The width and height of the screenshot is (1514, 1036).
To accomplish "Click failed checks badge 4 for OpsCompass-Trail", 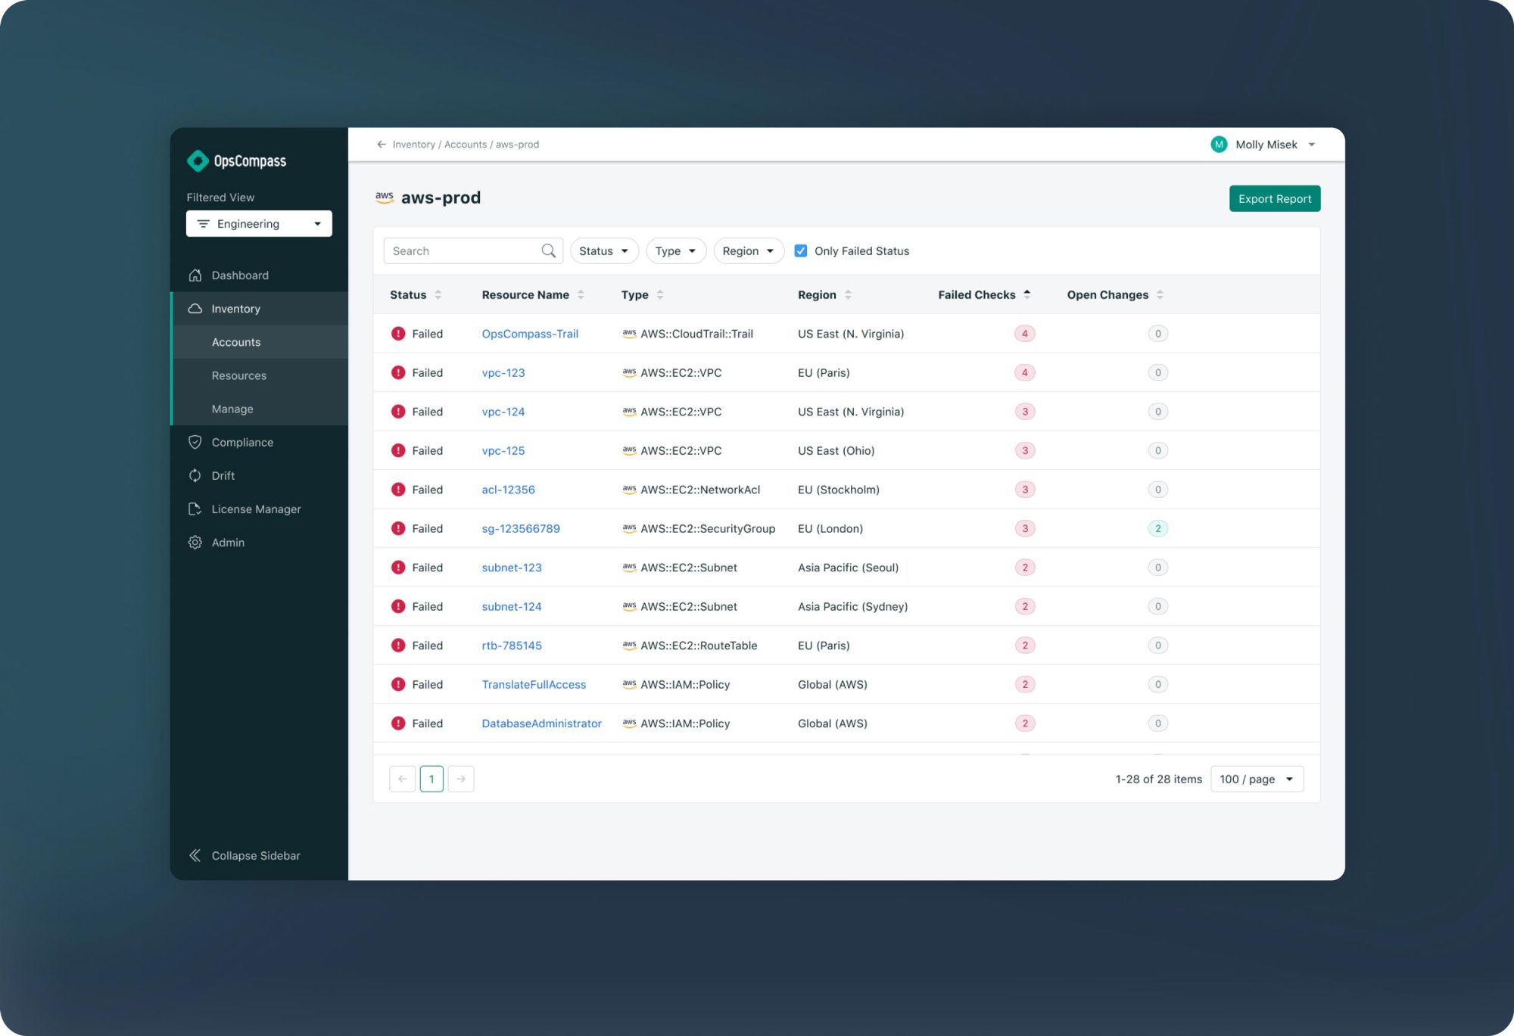I will coord(1025,334).
